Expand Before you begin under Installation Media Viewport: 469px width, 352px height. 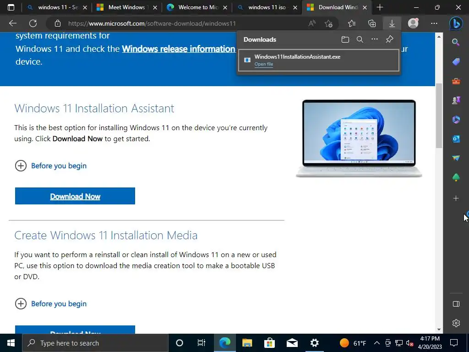click(50, 303)
